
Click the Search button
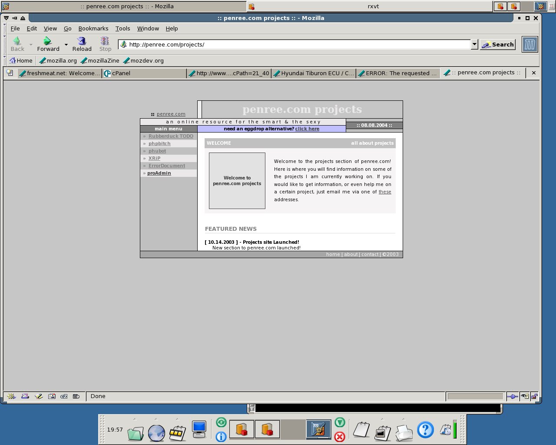[x=498, y=44]
